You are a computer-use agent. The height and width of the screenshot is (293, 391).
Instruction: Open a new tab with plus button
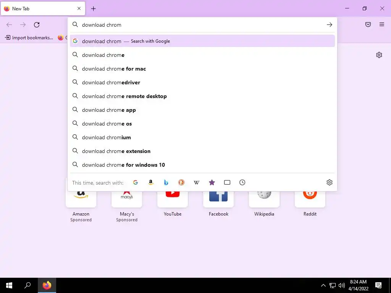tap(93, 9)
